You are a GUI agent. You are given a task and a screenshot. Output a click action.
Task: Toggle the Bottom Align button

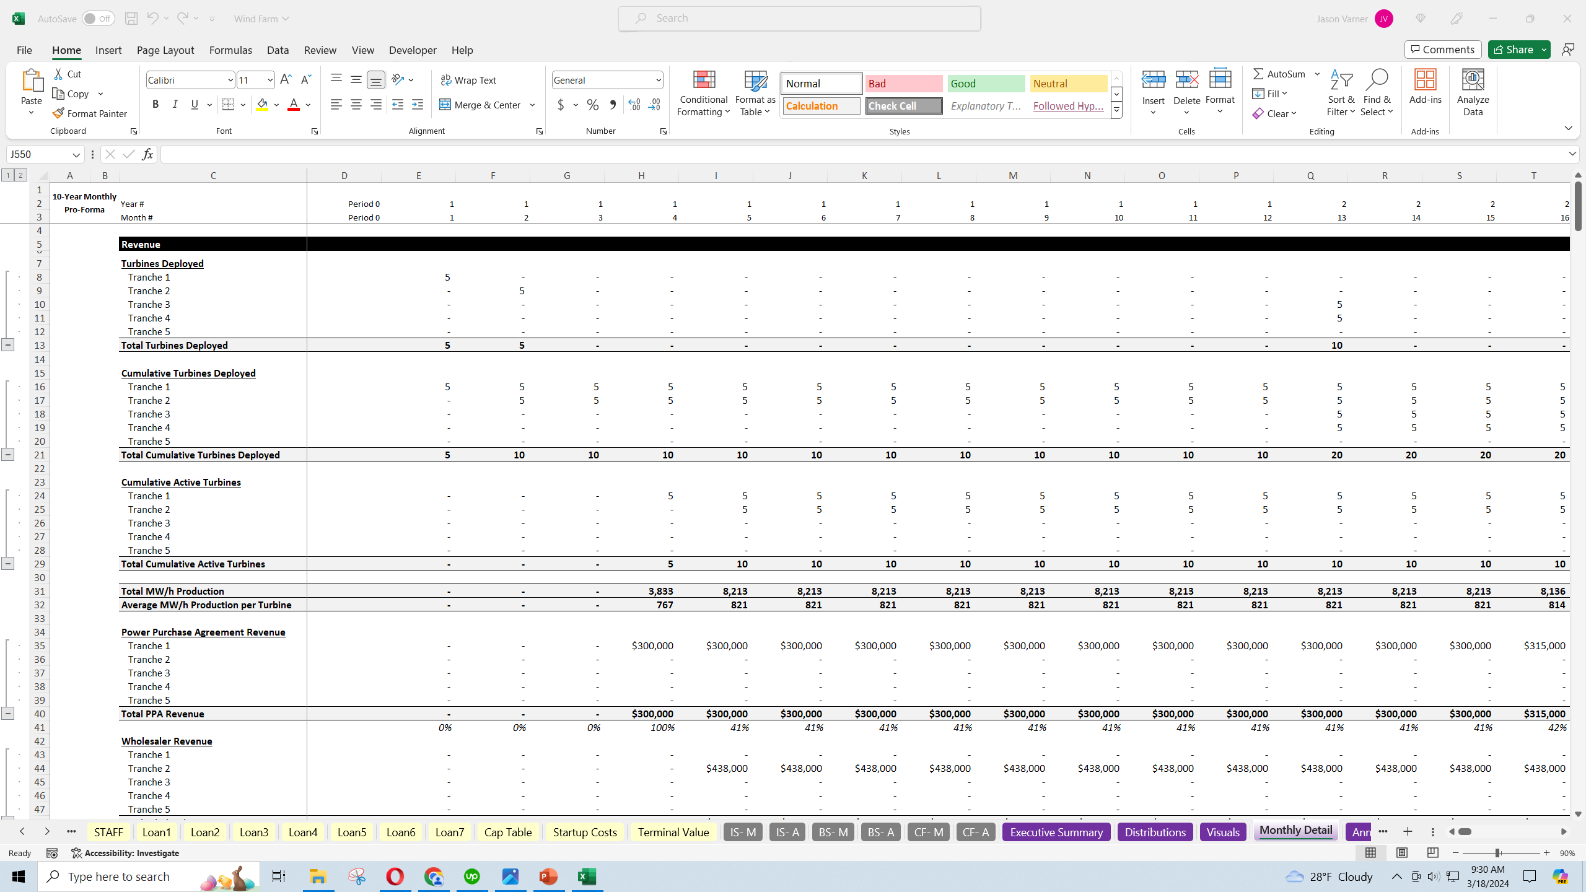coord(376,80)
